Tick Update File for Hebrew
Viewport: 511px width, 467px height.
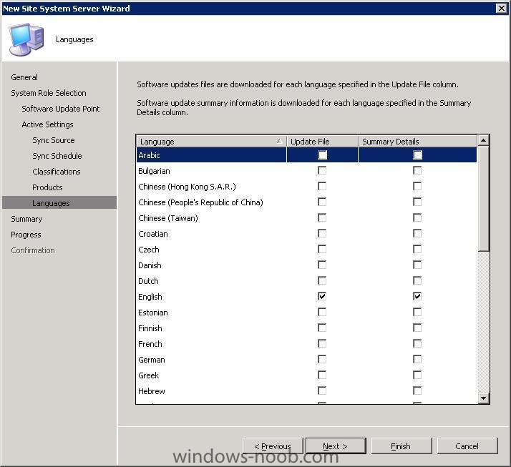(x=322, y=390)
